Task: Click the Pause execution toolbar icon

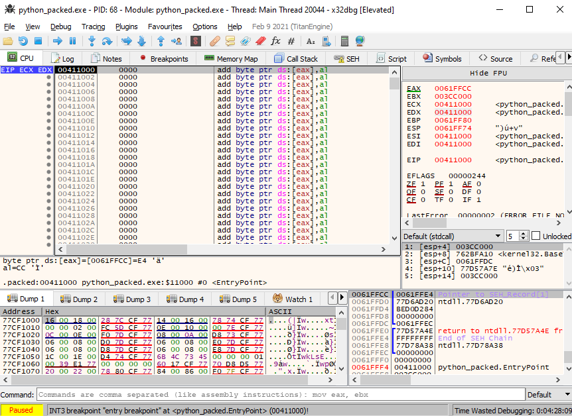Action: click(x=73, y=41)
